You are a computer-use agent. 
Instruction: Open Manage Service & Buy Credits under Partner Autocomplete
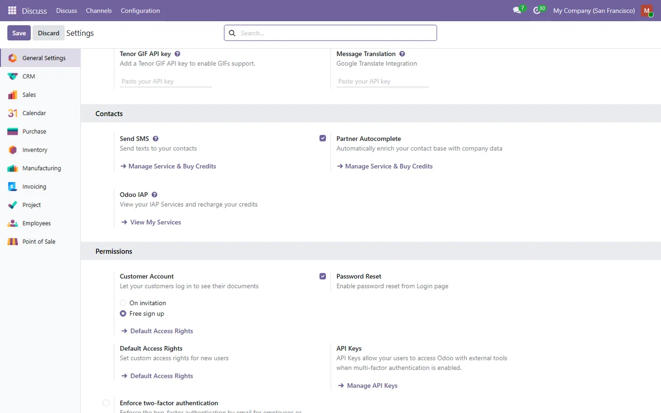pyautogui.click(x=385, y=166)
